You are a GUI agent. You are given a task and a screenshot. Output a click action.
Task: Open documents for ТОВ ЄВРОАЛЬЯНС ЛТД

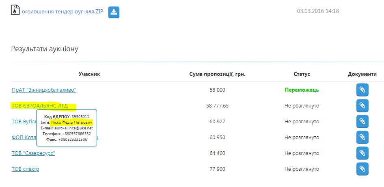pyautogui.click(x=362, y=106)
